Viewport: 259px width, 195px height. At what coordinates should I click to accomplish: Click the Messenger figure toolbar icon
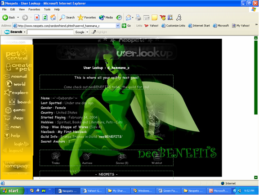179,18
